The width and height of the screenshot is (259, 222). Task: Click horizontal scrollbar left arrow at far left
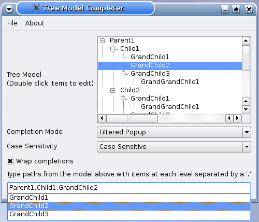click(102, 118)
